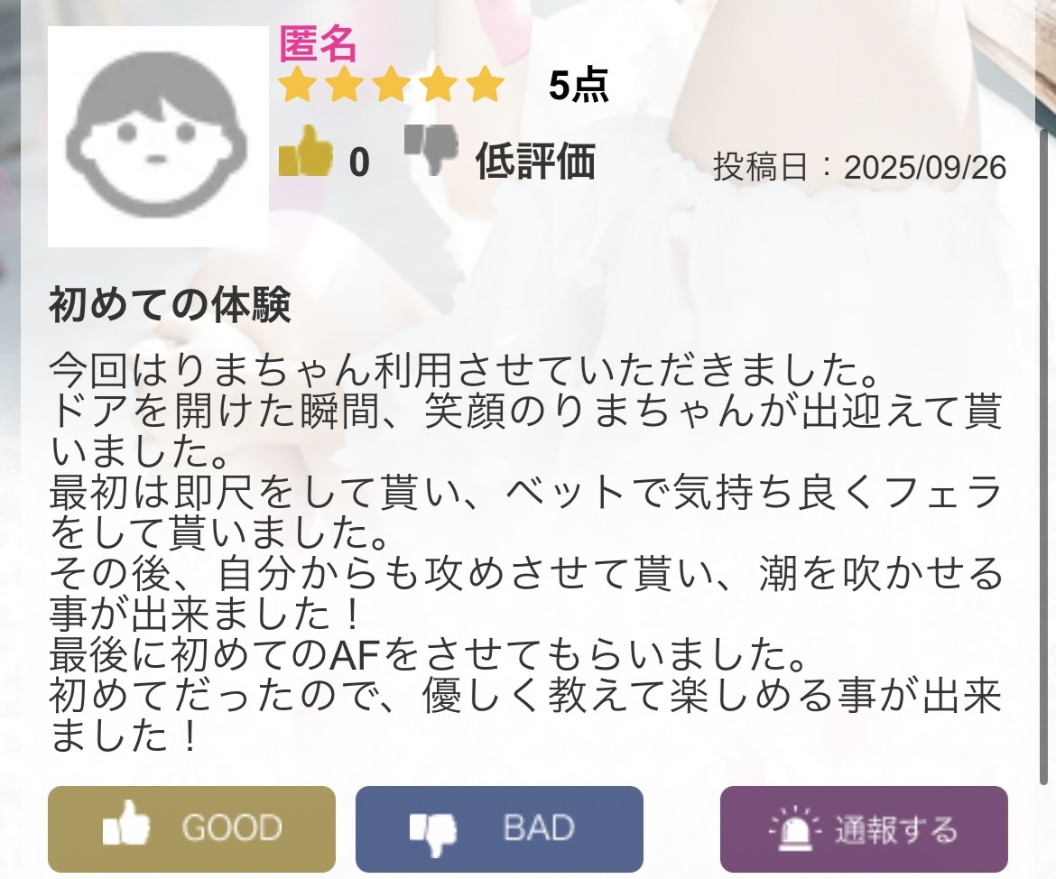Click the review title 初めての体験
This screenshot has width=1056, height=879.
point(170,305)
